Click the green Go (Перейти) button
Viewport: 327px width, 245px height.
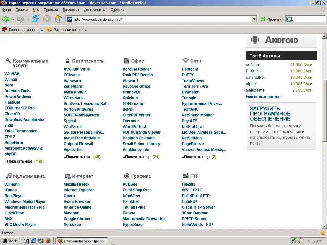271,19
